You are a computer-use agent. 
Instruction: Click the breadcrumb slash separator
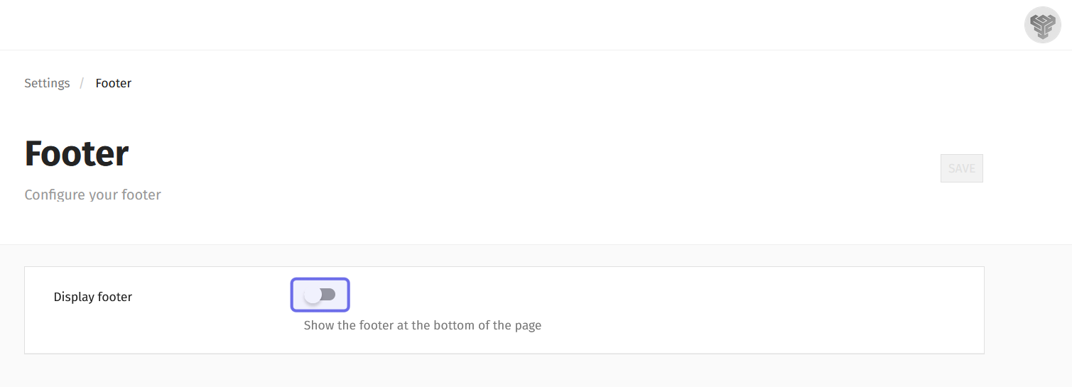pyautogui.click(x=82, y=83)
